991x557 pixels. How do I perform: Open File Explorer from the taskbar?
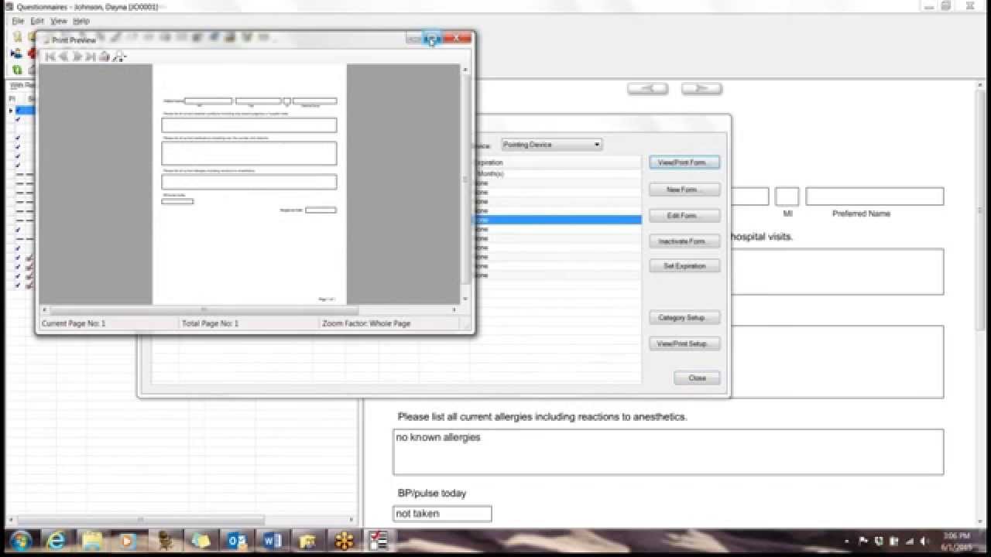pyautogui.click(x=93, y=540)
